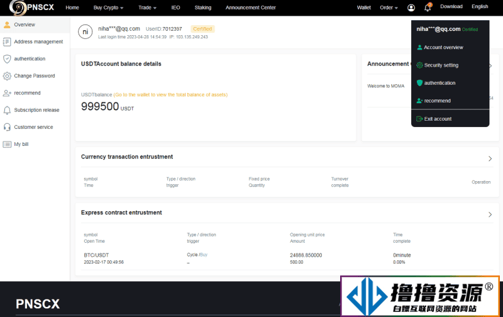Click the Subscription release bell icon

click(7, 110)
